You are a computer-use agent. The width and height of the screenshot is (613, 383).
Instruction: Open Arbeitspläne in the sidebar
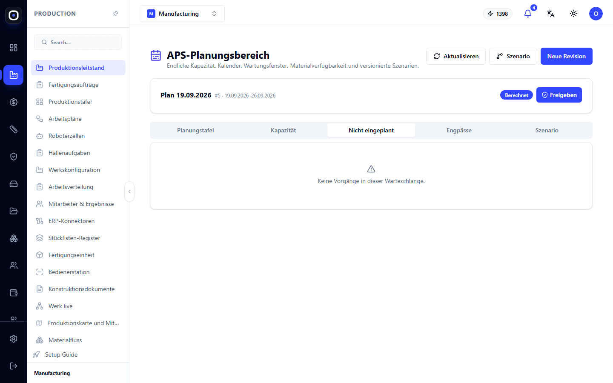pos(78,119)
